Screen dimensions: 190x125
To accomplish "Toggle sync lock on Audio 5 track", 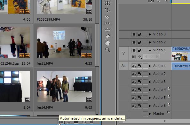I will pos(139,98).
